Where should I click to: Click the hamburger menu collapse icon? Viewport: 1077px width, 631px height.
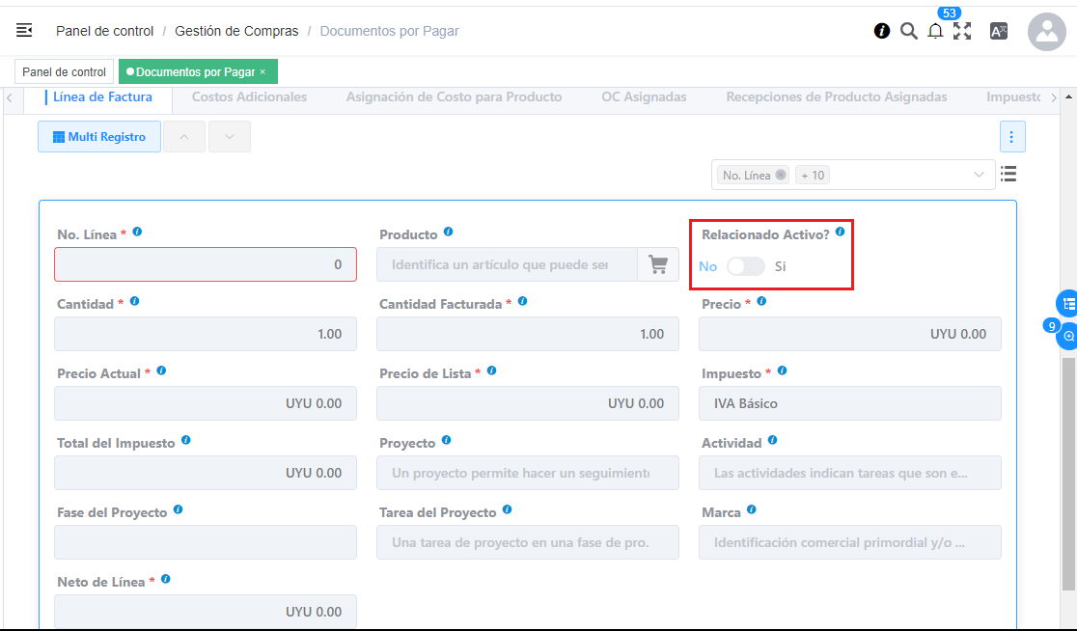[24, 31]
